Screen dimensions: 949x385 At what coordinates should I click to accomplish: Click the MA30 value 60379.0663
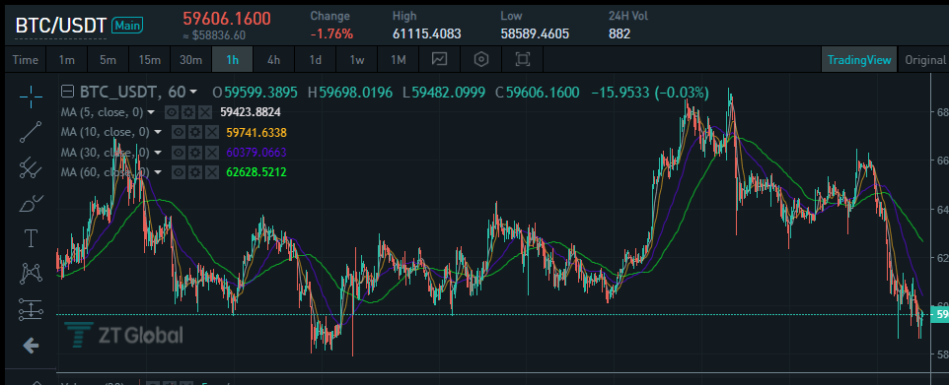(256, 153)
